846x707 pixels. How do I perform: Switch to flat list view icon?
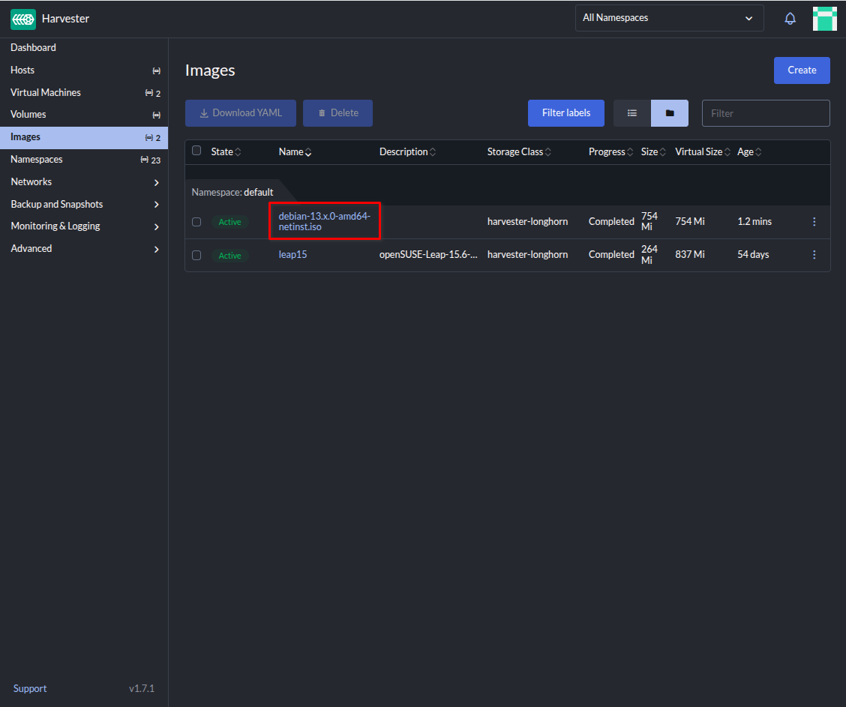point(632,113)
